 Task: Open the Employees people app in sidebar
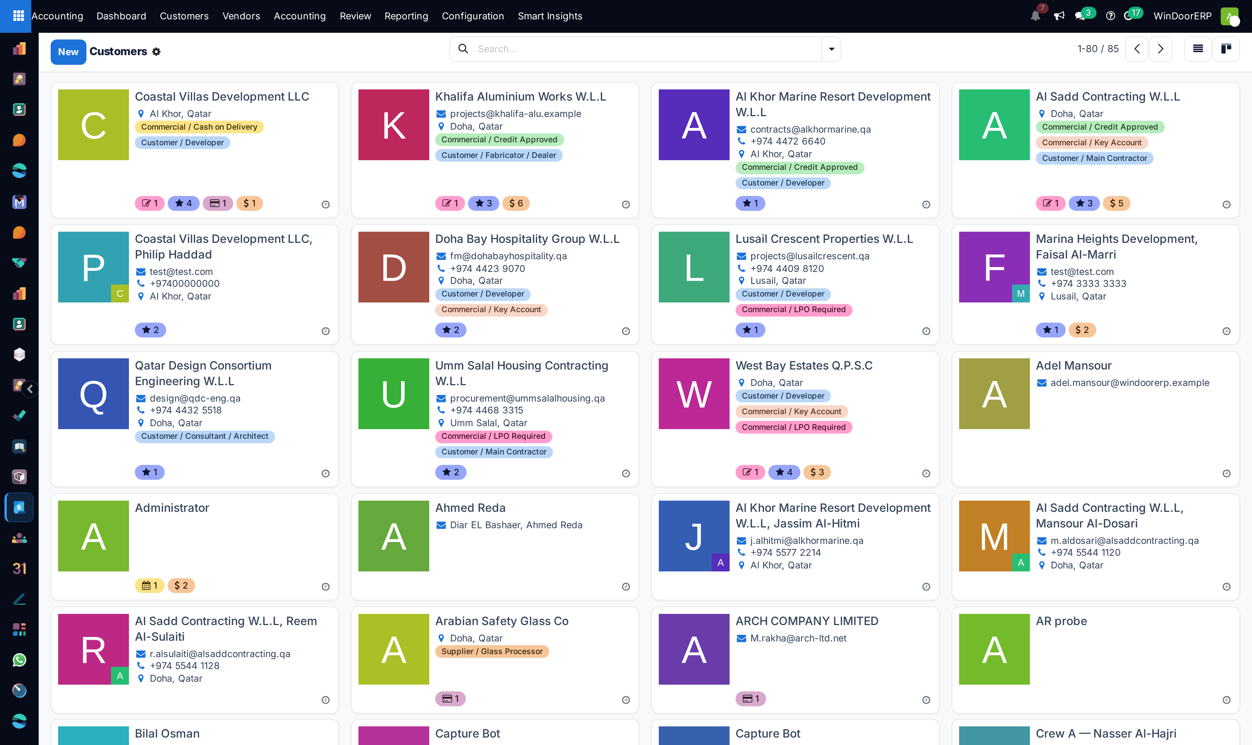(x=19, y=538)
